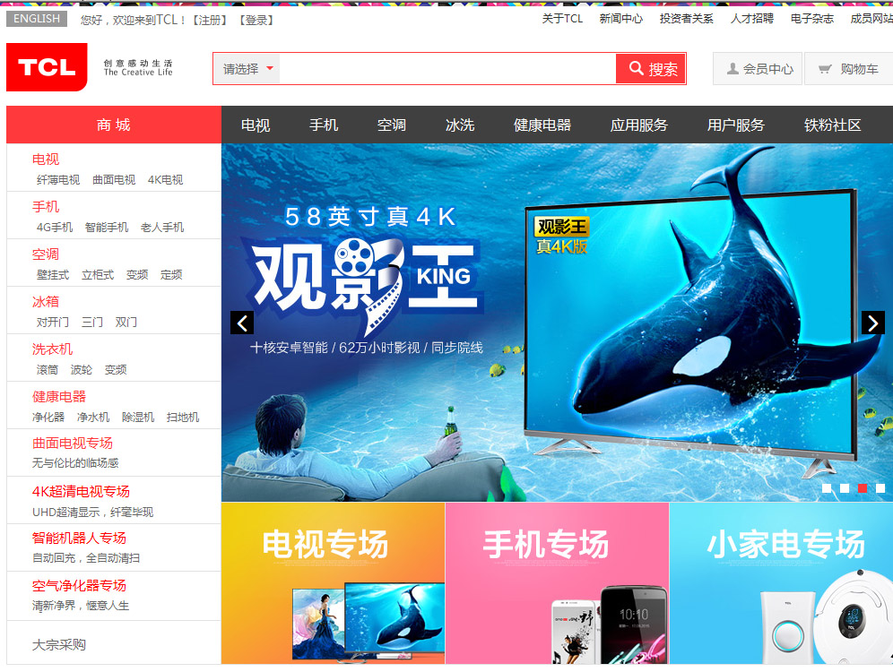This screenshot has width=893, height=672.
Task: Open the 电视 navigation menu item
Action: pyautogui.click(x=256, y=125)
